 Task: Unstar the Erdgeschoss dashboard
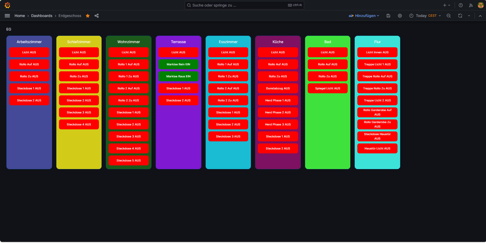point(88,16)
